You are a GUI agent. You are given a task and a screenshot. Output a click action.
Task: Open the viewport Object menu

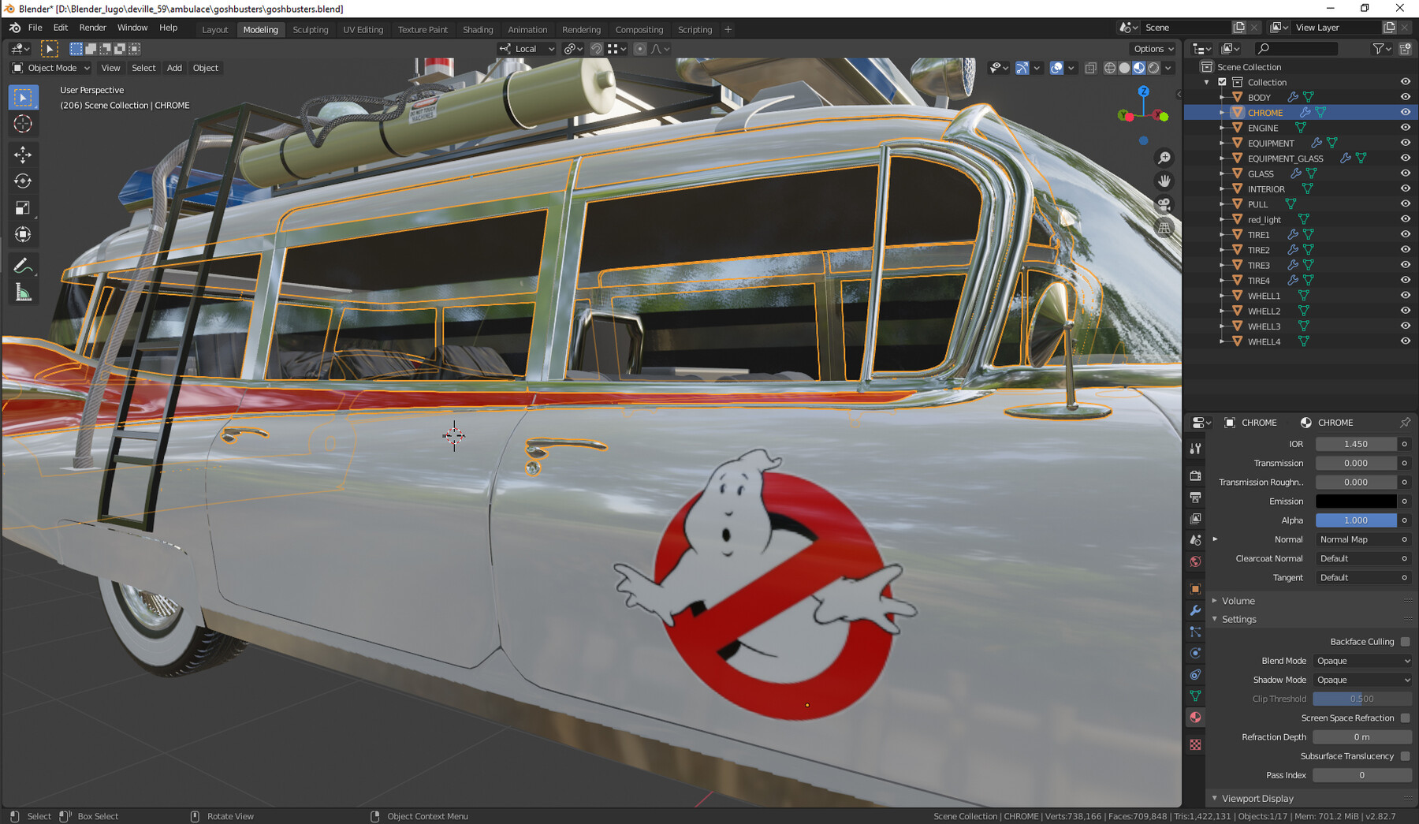click(205, 68)
